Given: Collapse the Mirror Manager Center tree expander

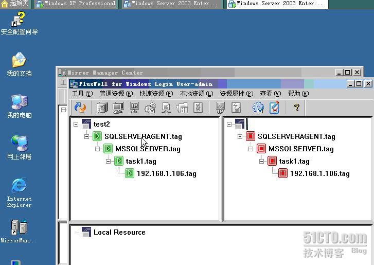Looking at the screenshot, I should pos(63,110).
